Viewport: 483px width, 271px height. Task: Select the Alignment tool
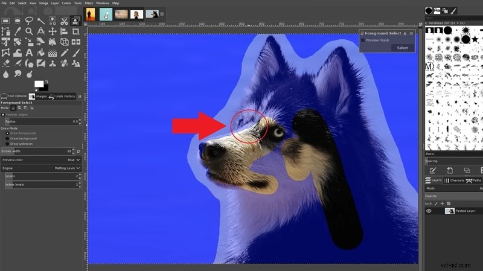coord(64,31)
